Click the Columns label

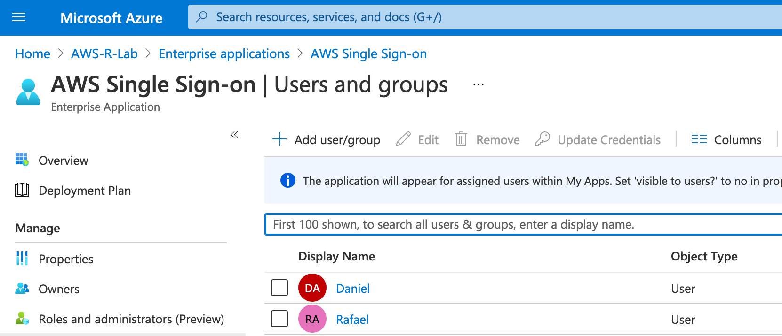coord(738,139)
